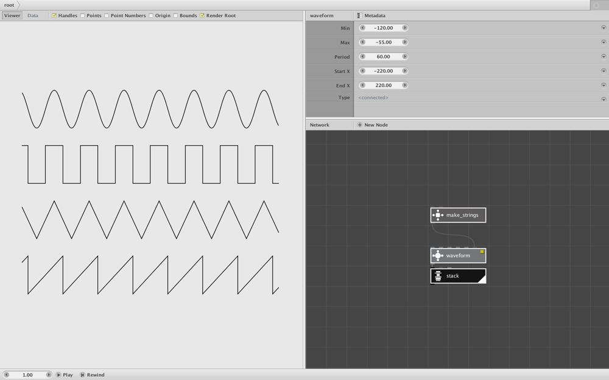This screenshot has height=380, width=609.
Task: Switch to the Viewer tab
Action: pyautogui.click(x=12, y=16)
